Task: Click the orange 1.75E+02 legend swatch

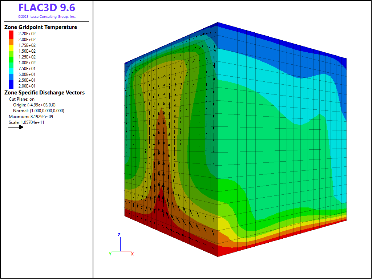Action: pos(11,42)
